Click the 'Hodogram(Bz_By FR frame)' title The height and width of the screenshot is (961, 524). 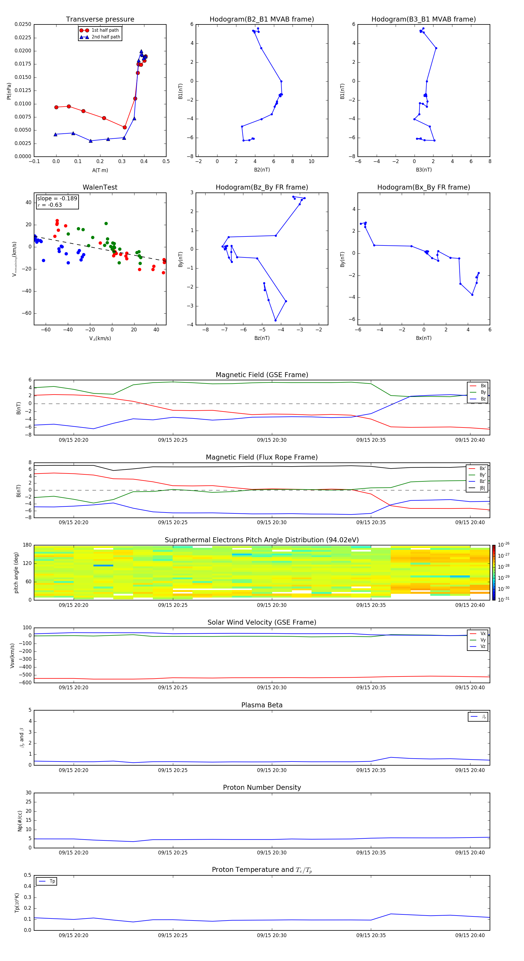262,187
